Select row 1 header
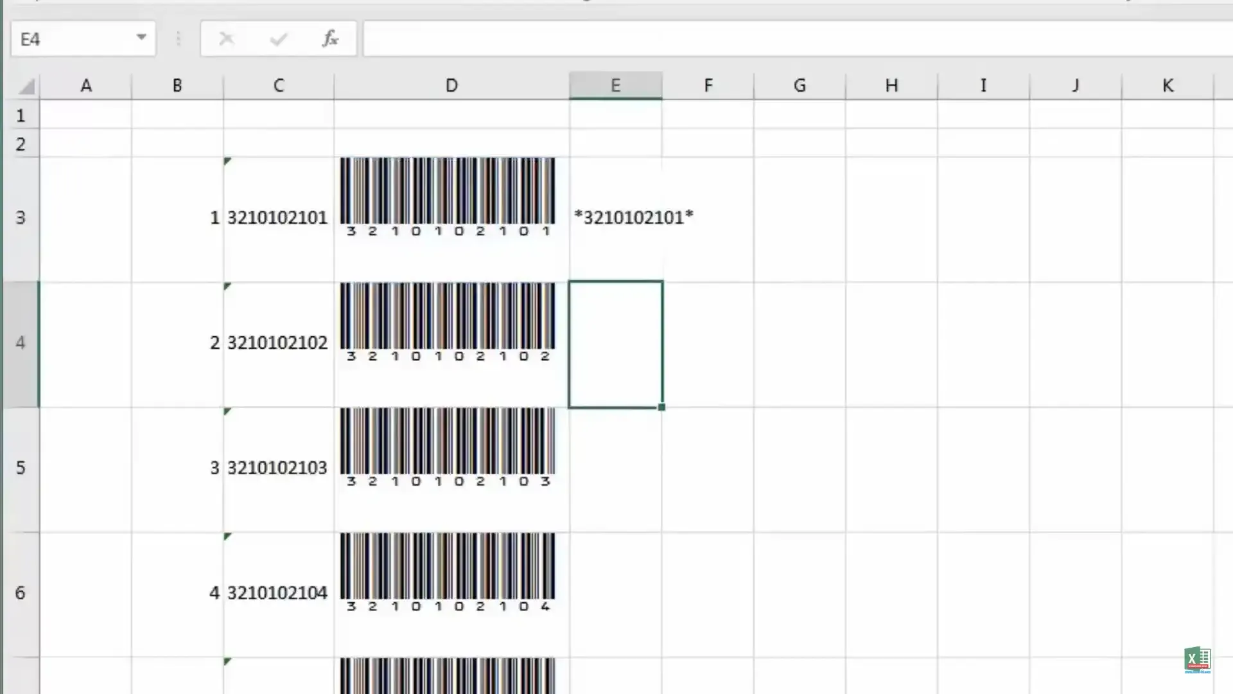Viewport: 1233px width, 694px height. pos(21,115)
